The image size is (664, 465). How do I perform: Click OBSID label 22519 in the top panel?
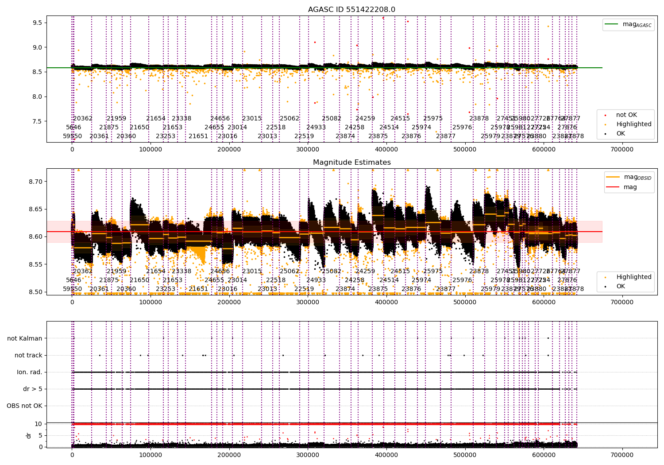(304, 136)
